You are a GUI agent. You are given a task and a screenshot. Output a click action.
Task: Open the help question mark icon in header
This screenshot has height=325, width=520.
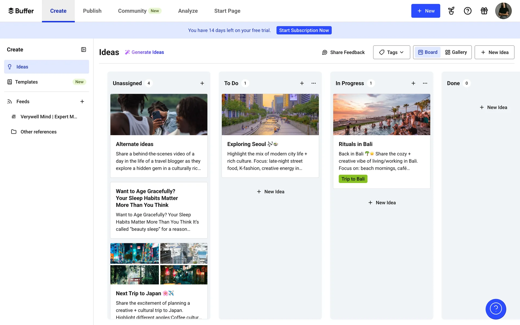[x=467, y=11]
